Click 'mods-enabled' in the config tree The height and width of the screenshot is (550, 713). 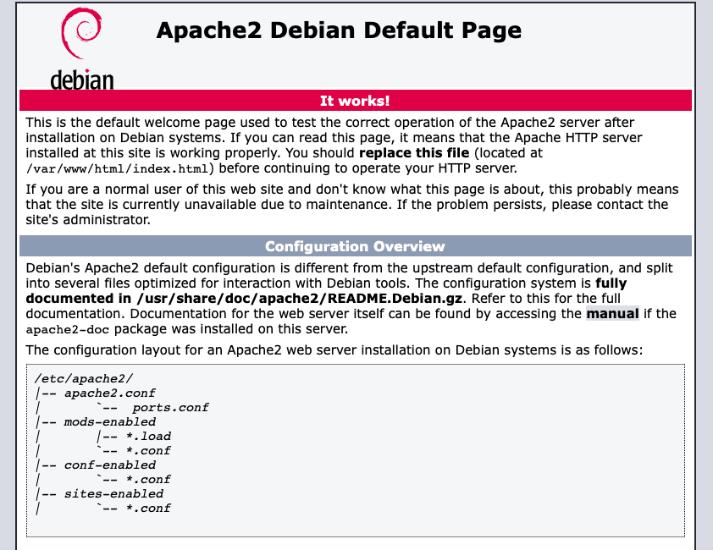click(110, 422)
